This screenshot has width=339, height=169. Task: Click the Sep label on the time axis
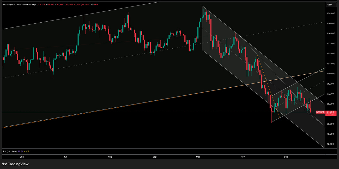(154, 157)
